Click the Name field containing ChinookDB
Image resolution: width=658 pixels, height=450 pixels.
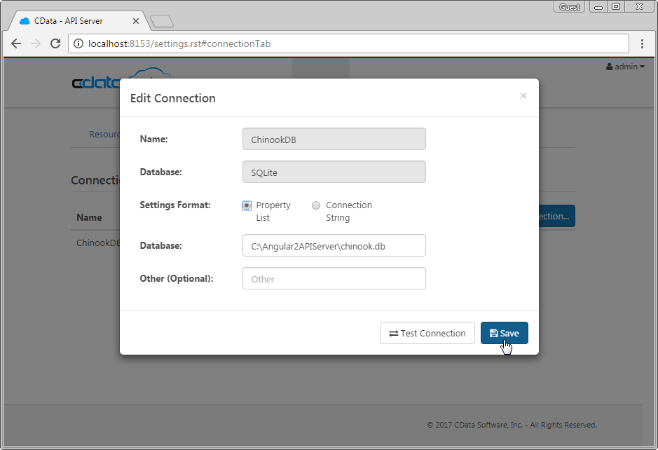click(x=334, y=139)
